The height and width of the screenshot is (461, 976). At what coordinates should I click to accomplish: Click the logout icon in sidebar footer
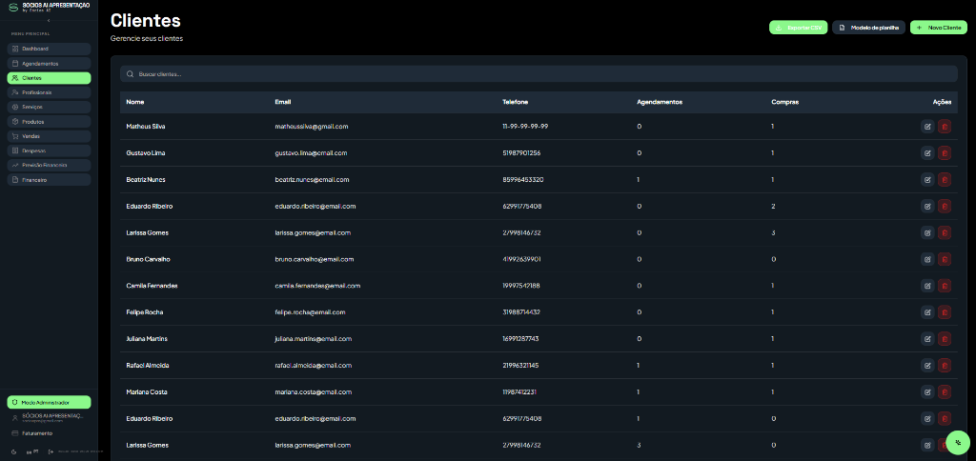[x=51, y=451]
